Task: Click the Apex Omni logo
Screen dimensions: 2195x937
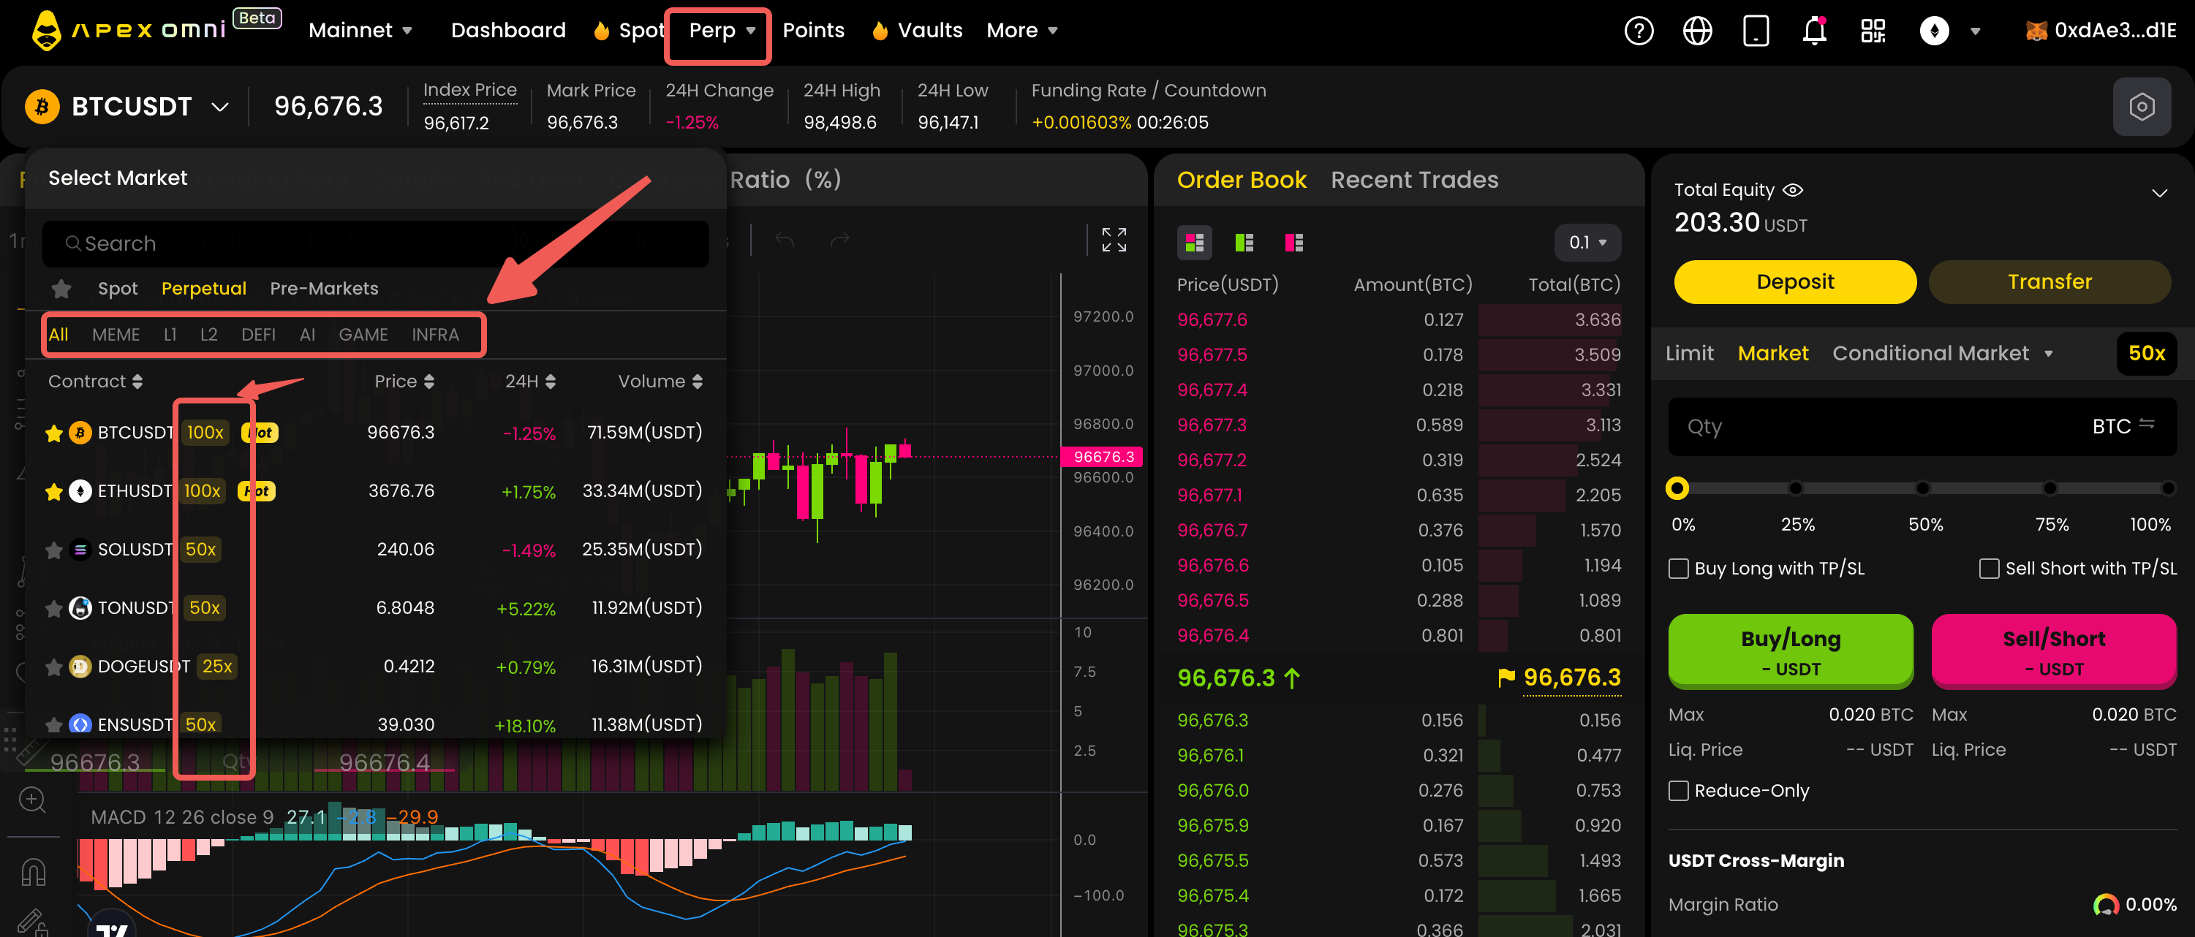Action: point(129,31)
